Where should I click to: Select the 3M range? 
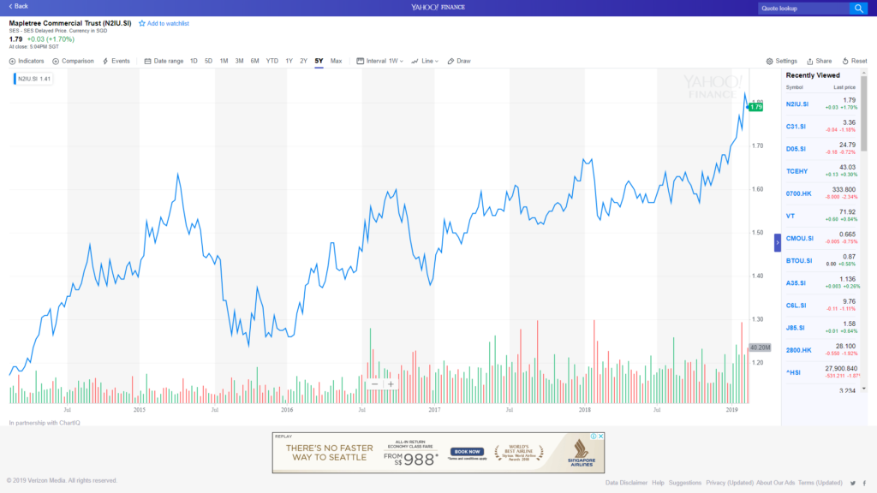pos(240,61)
